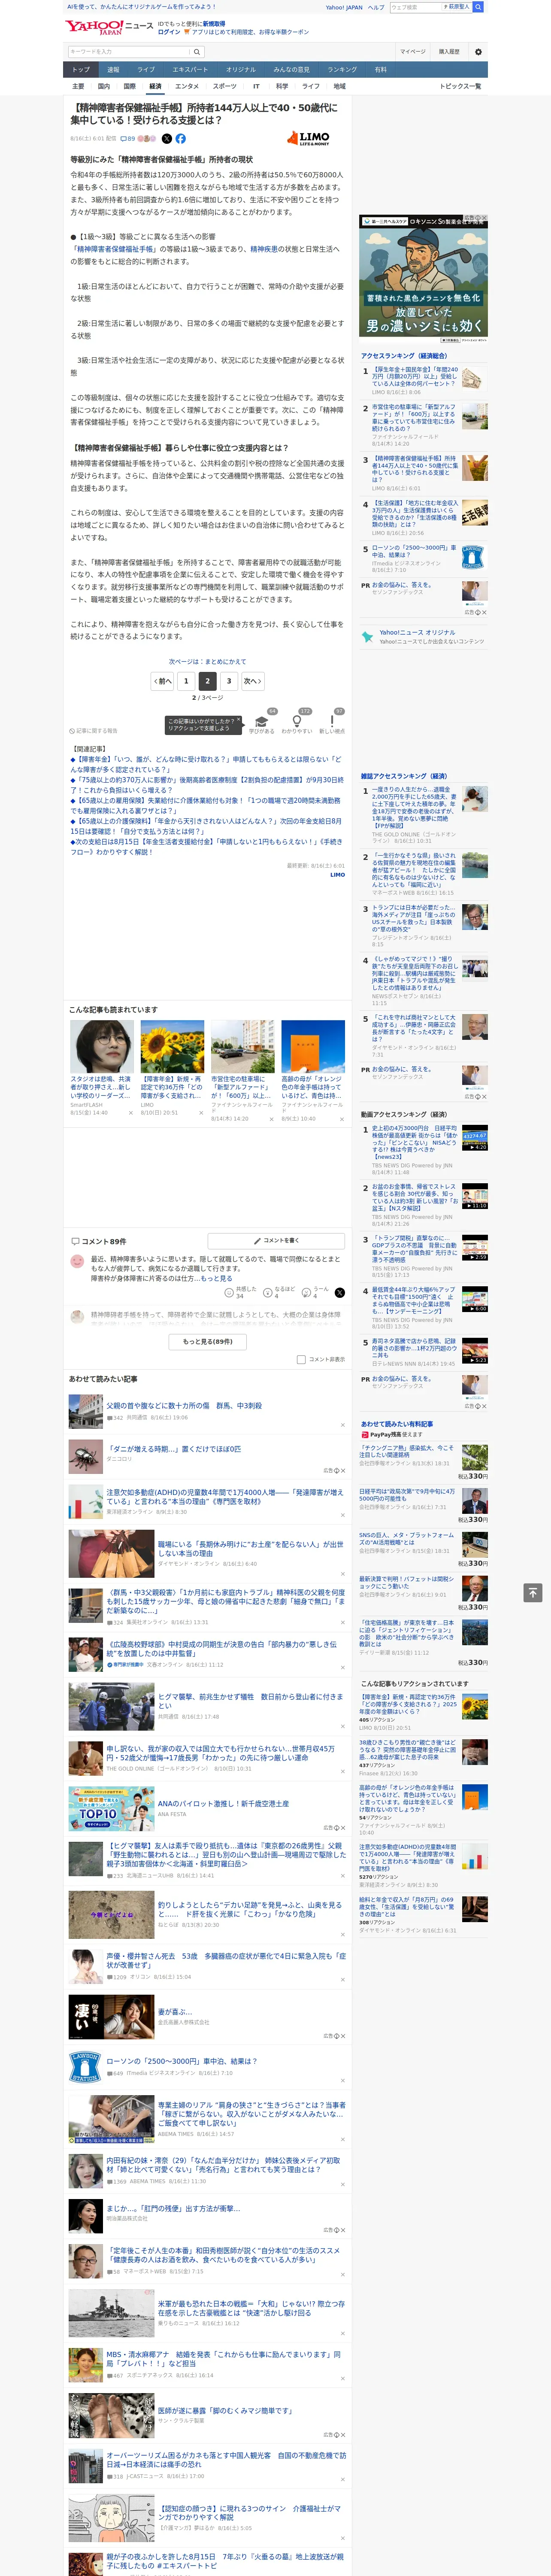The width and height of the screenshot is (551, 2576).
Task: Report the article via 記事に関する報告
Action: (93, 731)
